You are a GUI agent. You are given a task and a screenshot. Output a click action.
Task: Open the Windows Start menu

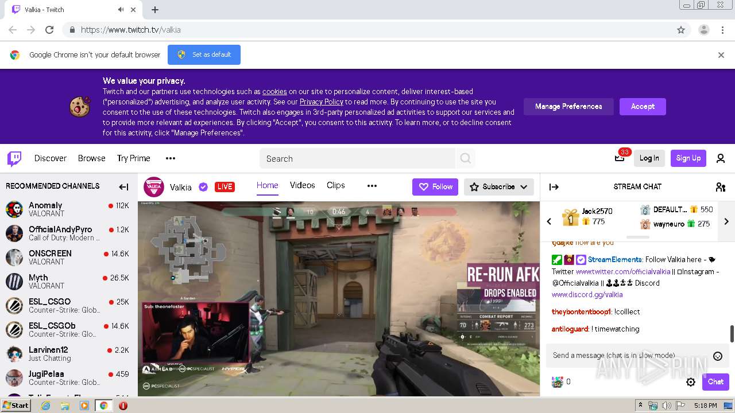click(x=16, y=406)
